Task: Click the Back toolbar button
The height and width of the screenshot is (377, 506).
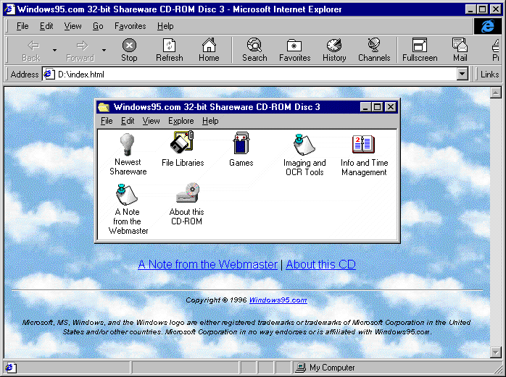Action: click(x=31, y=50)
